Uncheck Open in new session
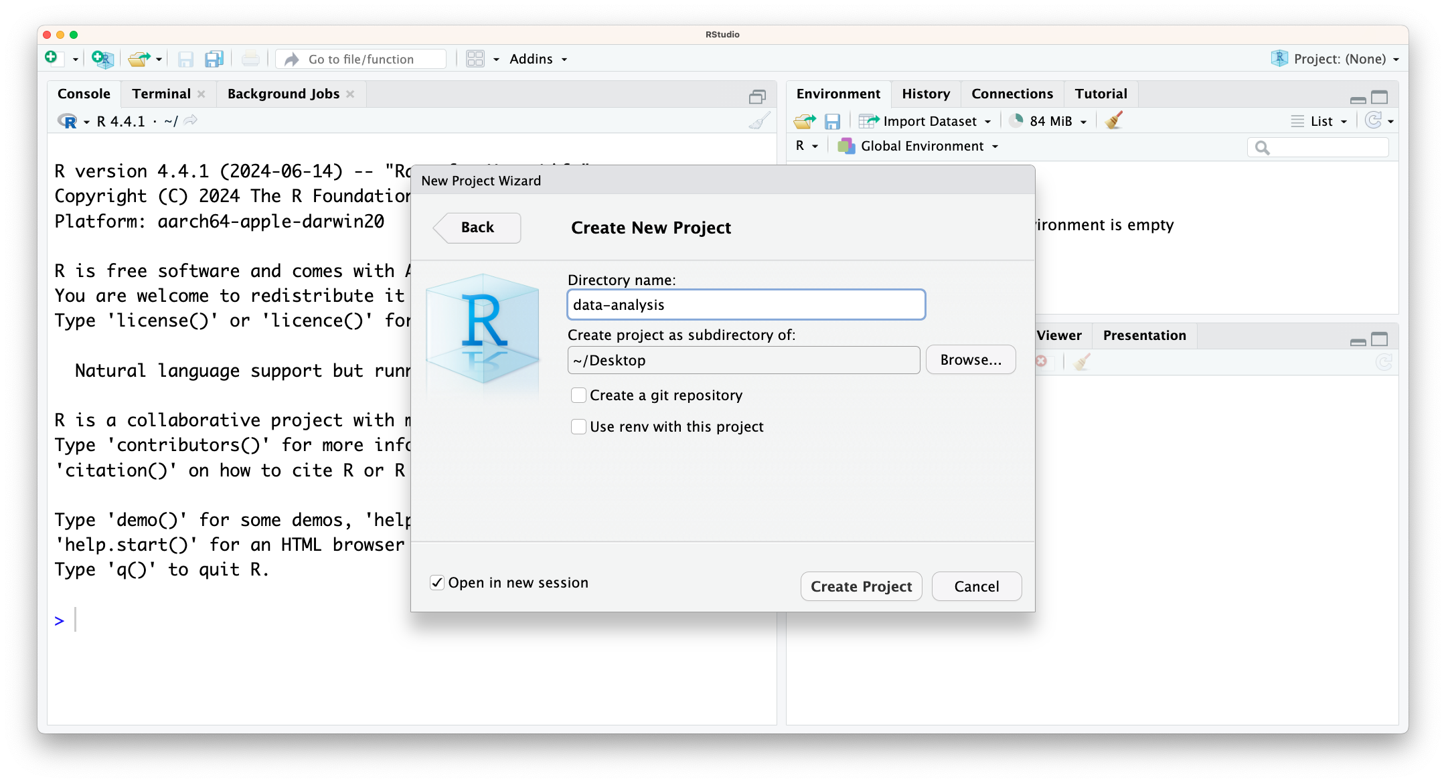 (437, 583)
